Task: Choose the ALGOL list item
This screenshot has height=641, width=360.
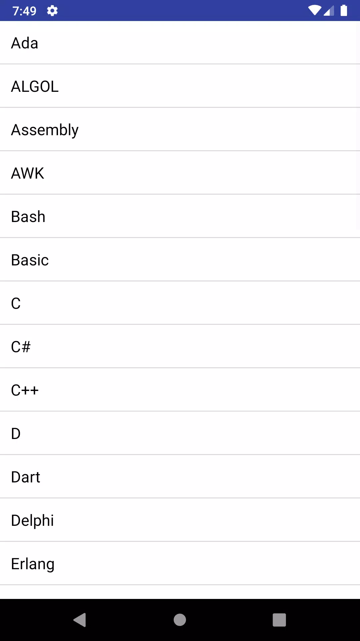Action: [x=180, y=86]
